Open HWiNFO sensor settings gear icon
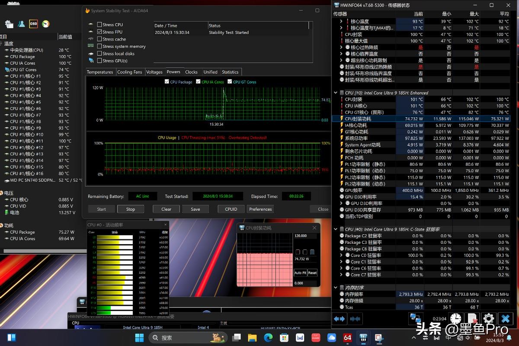This screenshot has width=519, height=346. coord(488,319)
